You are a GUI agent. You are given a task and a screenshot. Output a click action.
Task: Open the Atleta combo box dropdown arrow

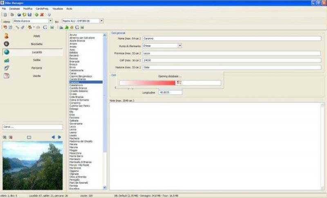point(50,21)
